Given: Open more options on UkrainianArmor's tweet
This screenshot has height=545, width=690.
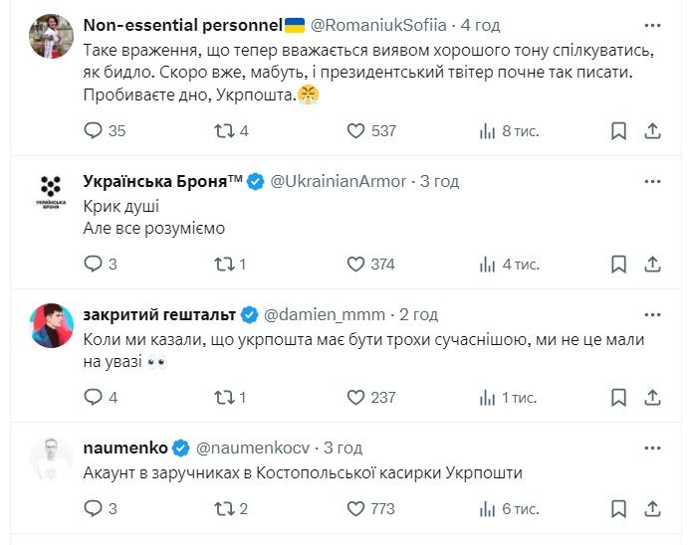Looking at the screenshot, I should point(652,181).
